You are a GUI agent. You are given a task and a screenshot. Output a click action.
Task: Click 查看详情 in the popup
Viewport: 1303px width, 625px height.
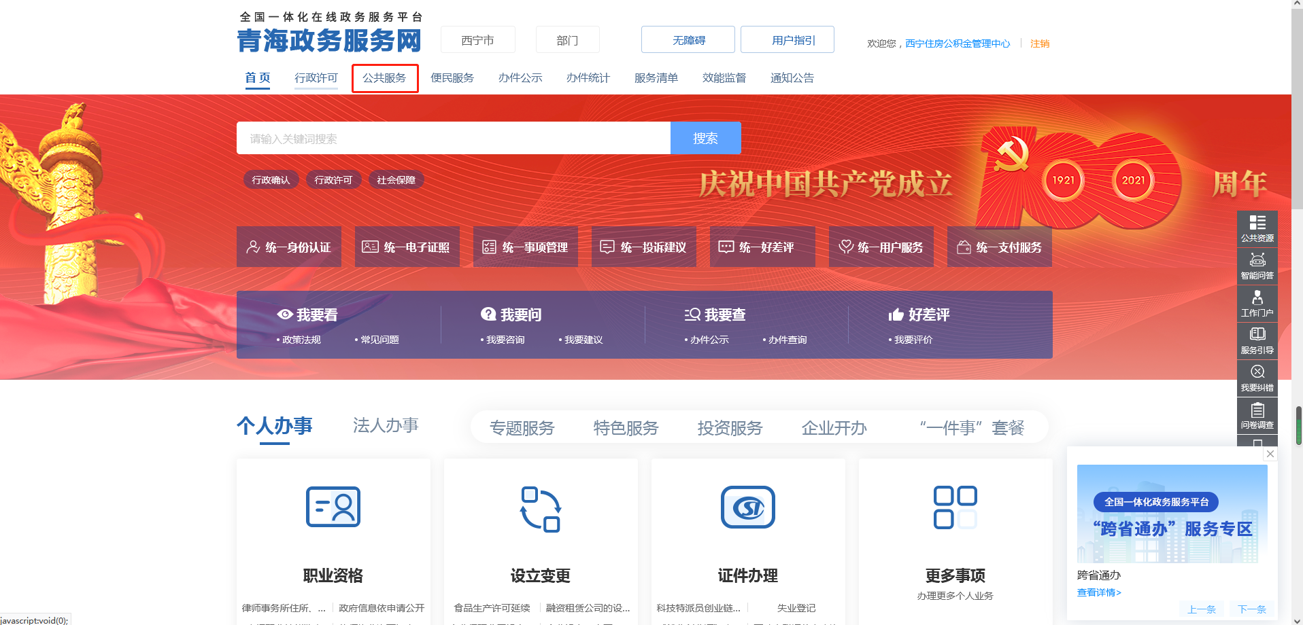point(1099,592)
